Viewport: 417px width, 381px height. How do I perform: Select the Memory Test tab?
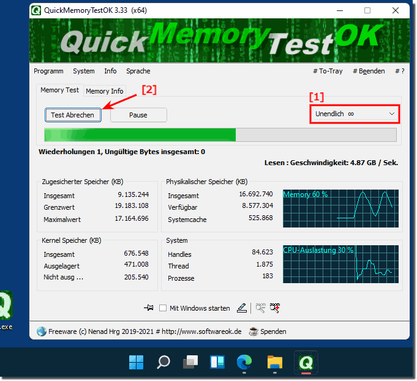pos(59,90)
